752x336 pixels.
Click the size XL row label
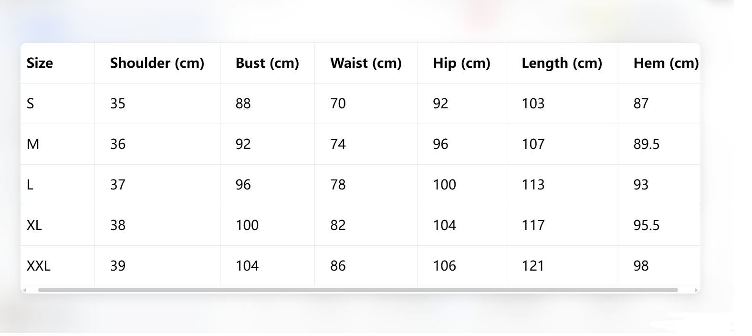click(x=34, y=225)
